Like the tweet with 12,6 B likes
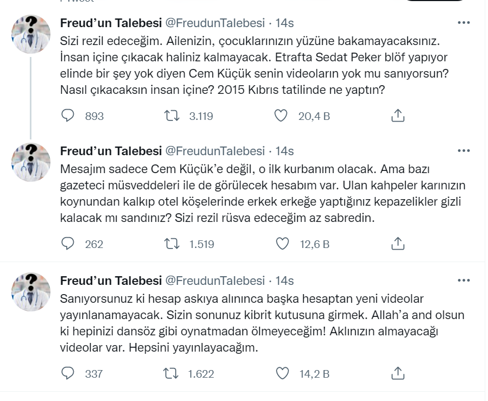Viewport: 488px width, 401px height. pyautogui.click(x=282, y=244)
